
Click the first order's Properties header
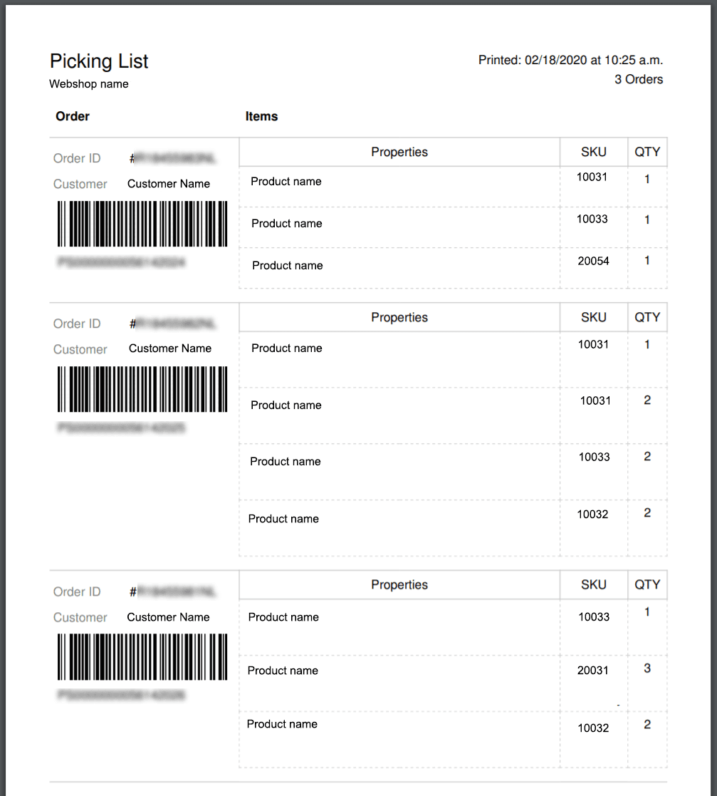pyautogui.click(x=399, y=152)
